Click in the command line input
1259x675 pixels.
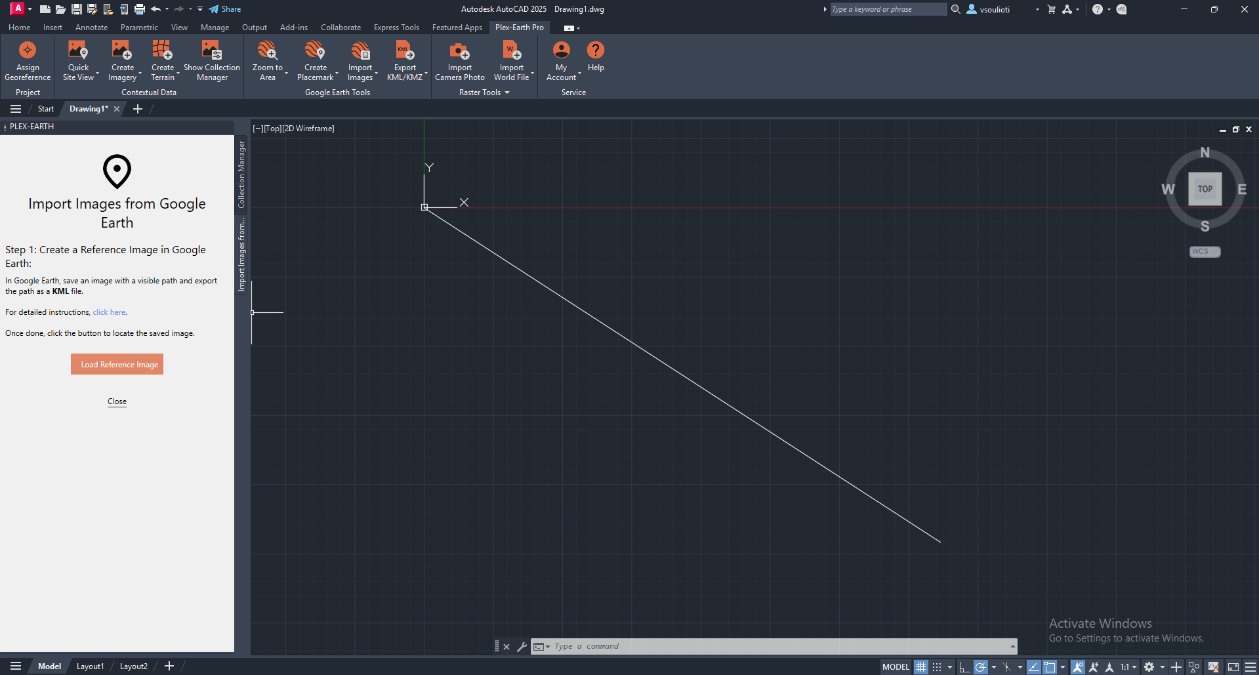pyautogui.click(x=781, y=647)
